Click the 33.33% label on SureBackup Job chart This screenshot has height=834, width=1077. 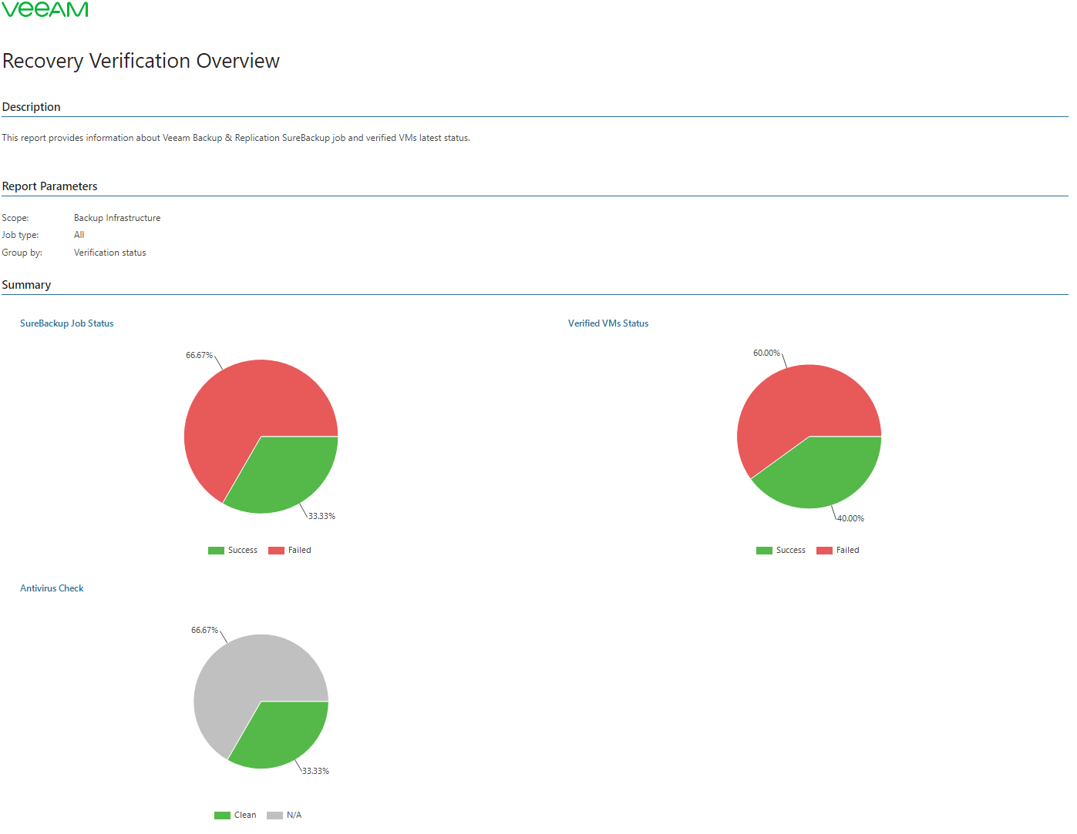[x=321, y=517]
